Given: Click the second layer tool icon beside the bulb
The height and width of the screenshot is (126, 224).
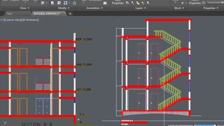Looking at the screenshot, I should coord(132,3).
